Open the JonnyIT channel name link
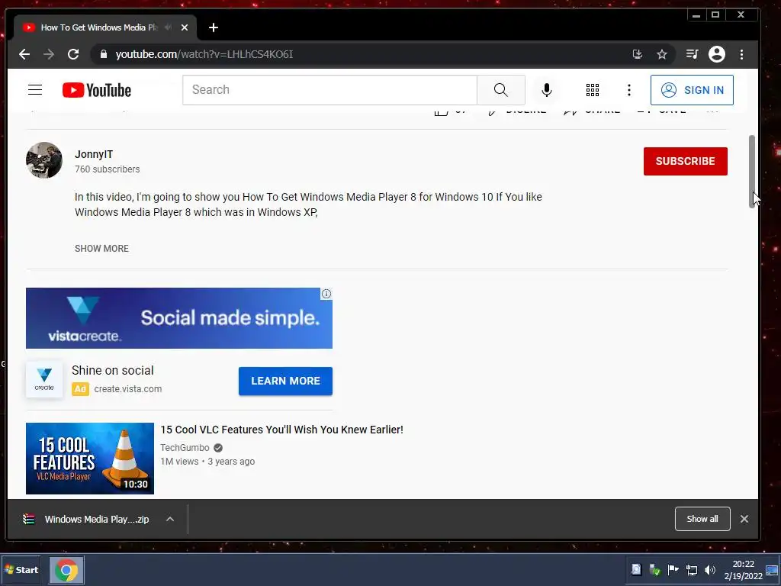The width and height of the screenshot is (781, 586). [94, 154]
